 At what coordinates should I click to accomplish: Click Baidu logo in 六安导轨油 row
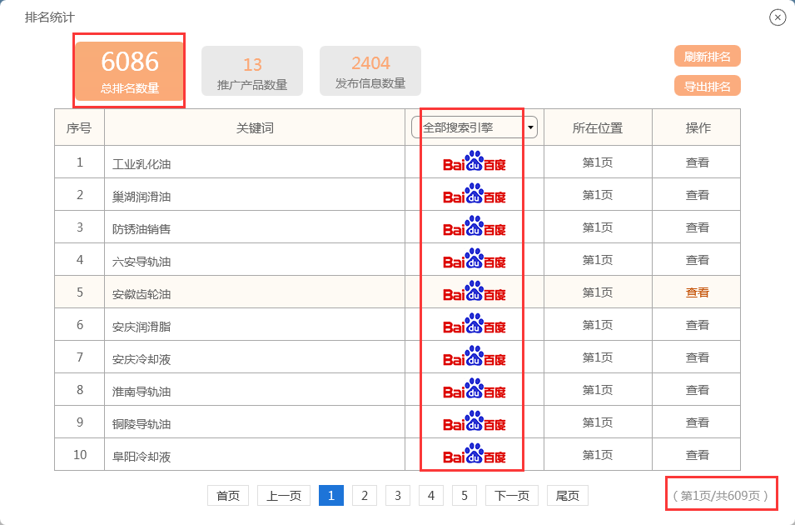(x=474, y=258)
